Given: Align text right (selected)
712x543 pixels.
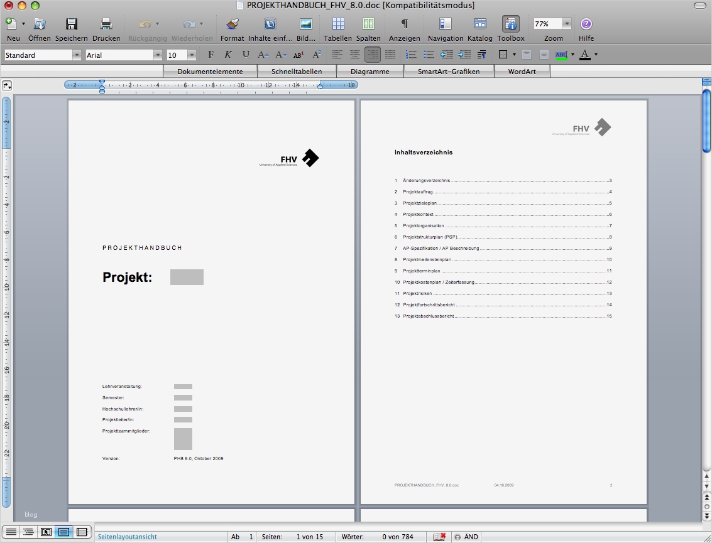Looking at the screenshot, I should pos(373,55).
